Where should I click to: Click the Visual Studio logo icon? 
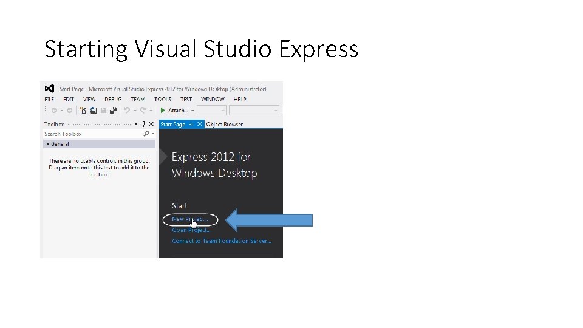click(49, 89)
